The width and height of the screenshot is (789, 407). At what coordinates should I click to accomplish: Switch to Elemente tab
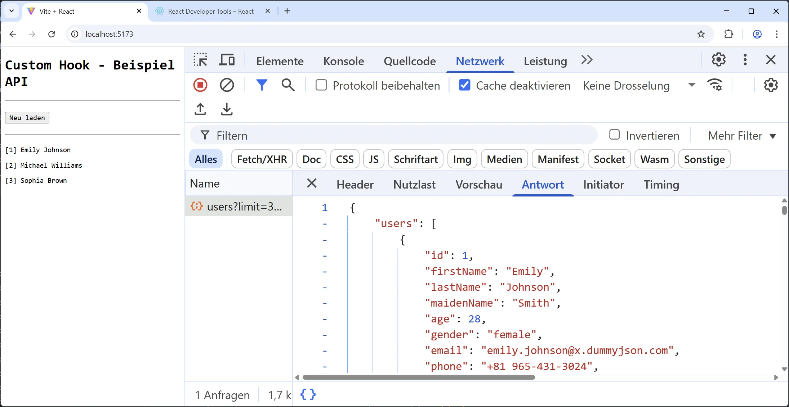280,61
